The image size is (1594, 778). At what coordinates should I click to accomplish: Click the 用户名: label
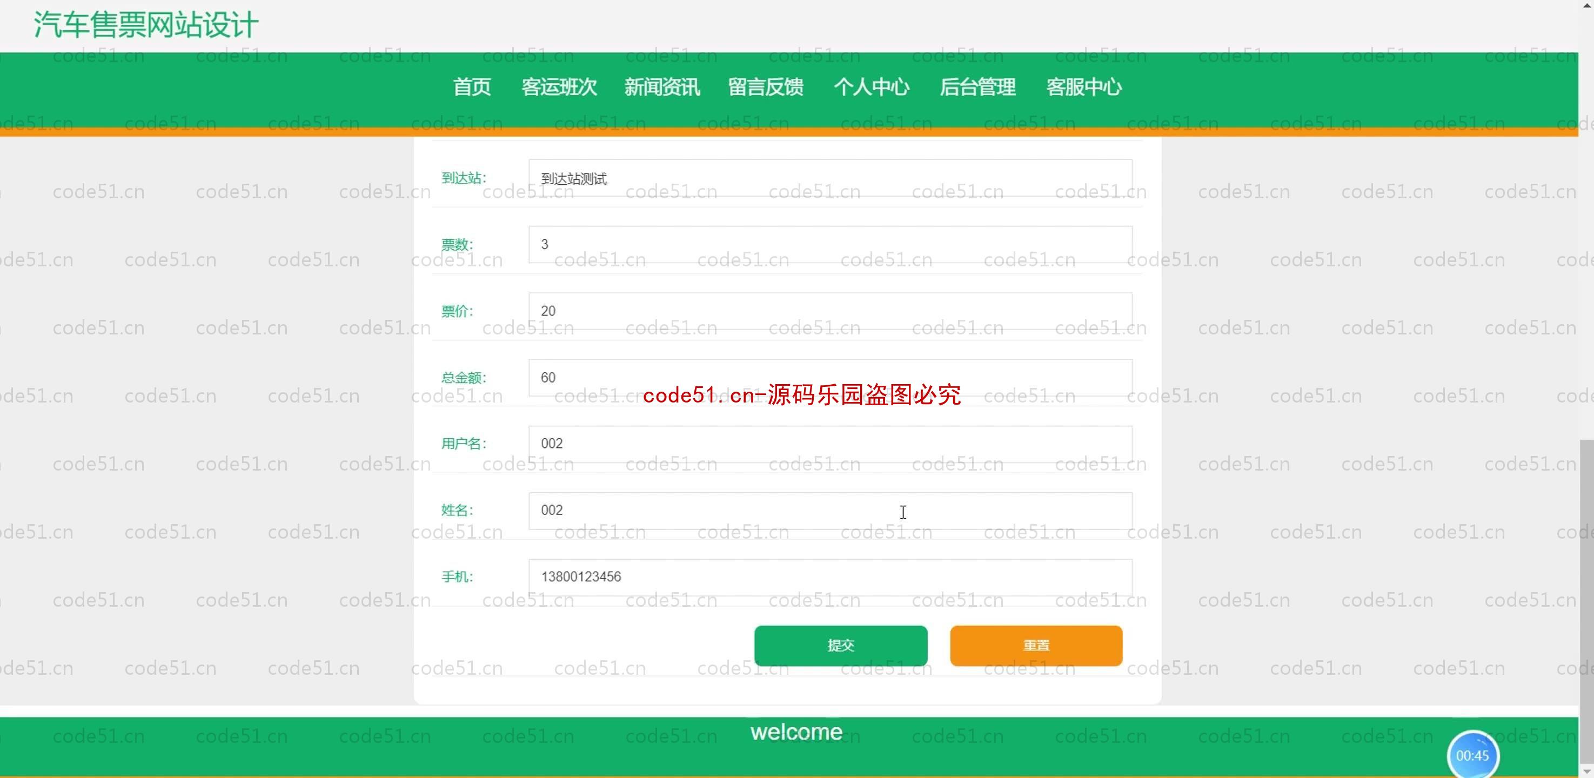(464, 444)
